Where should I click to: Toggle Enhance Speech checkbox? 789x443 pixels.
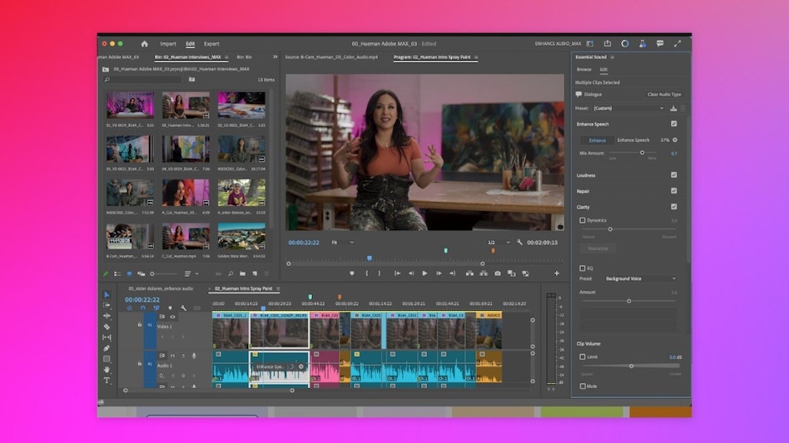[x=674, y=124]
